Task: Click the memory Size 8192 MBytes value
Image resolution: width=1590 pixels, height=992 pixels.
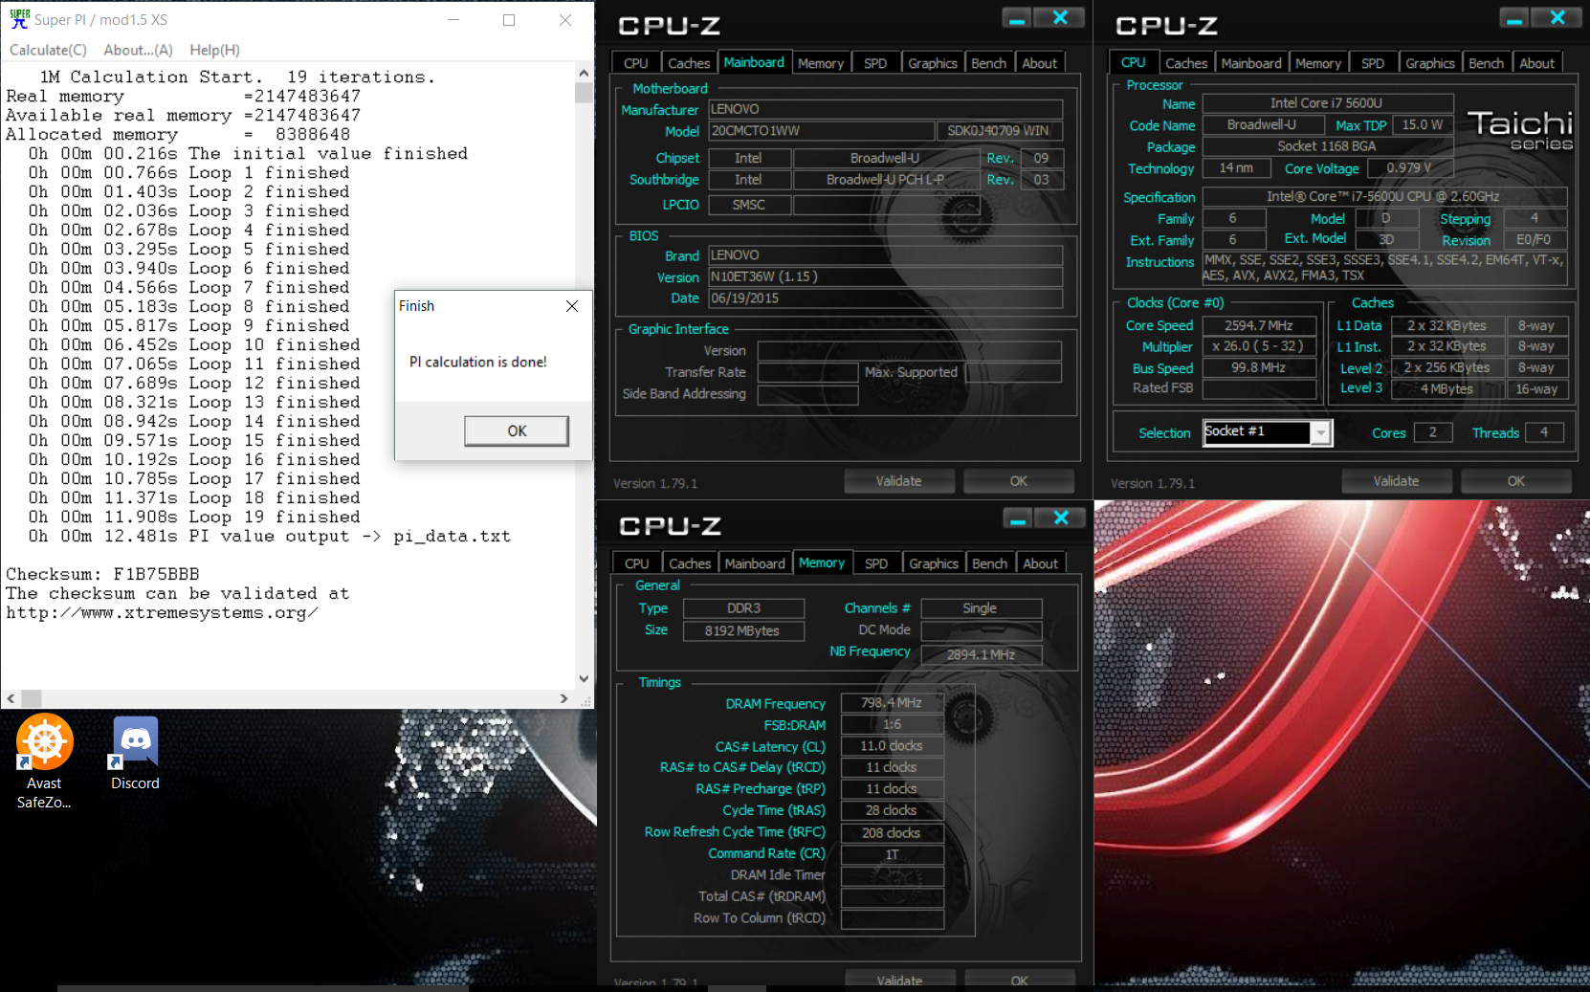Action: pos(742,630)
